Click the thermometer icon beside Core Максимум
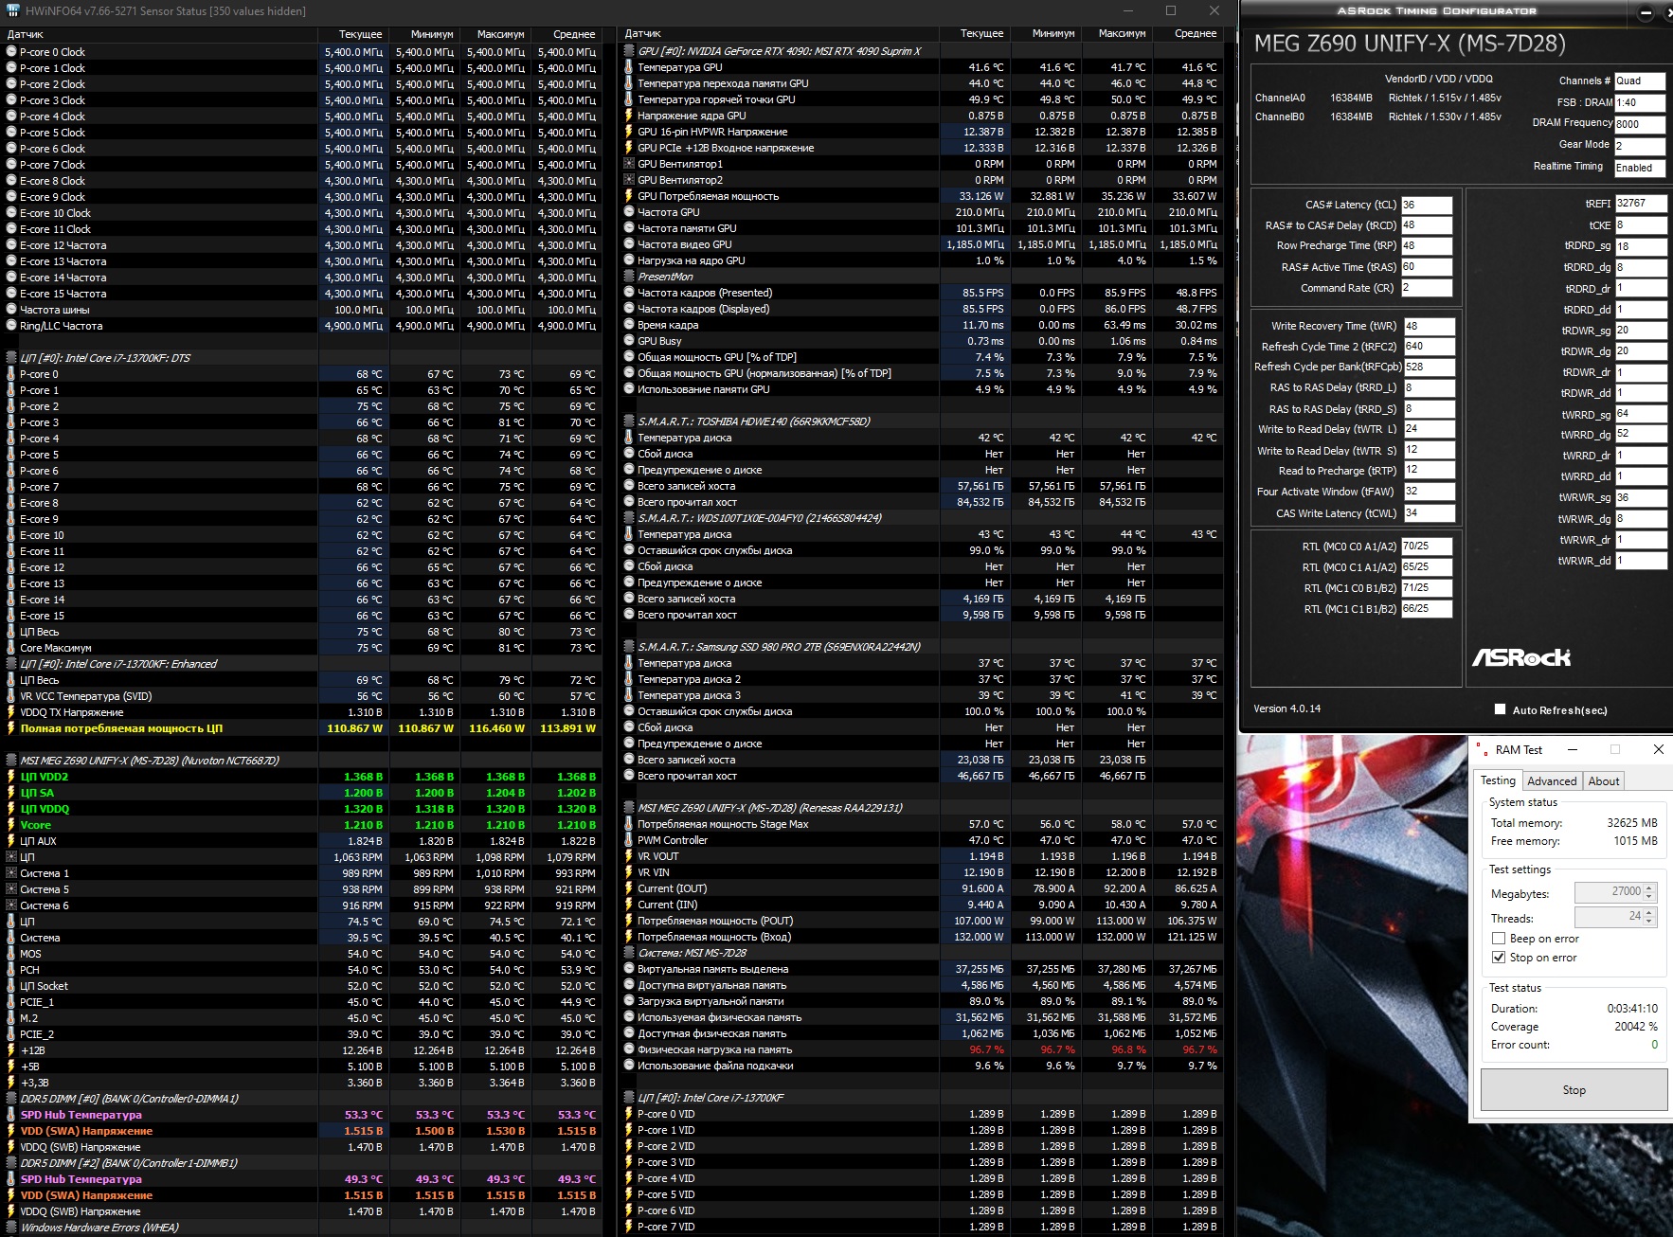The width and height of the screenshot is (1673, 1237). 11,648
